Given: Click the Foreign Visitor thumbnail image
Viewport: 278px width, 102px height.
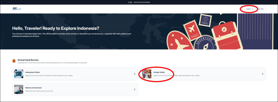Looking at the screenshot, I should 147,74.
